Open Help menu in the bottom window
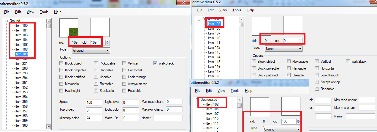 point(248,91)
